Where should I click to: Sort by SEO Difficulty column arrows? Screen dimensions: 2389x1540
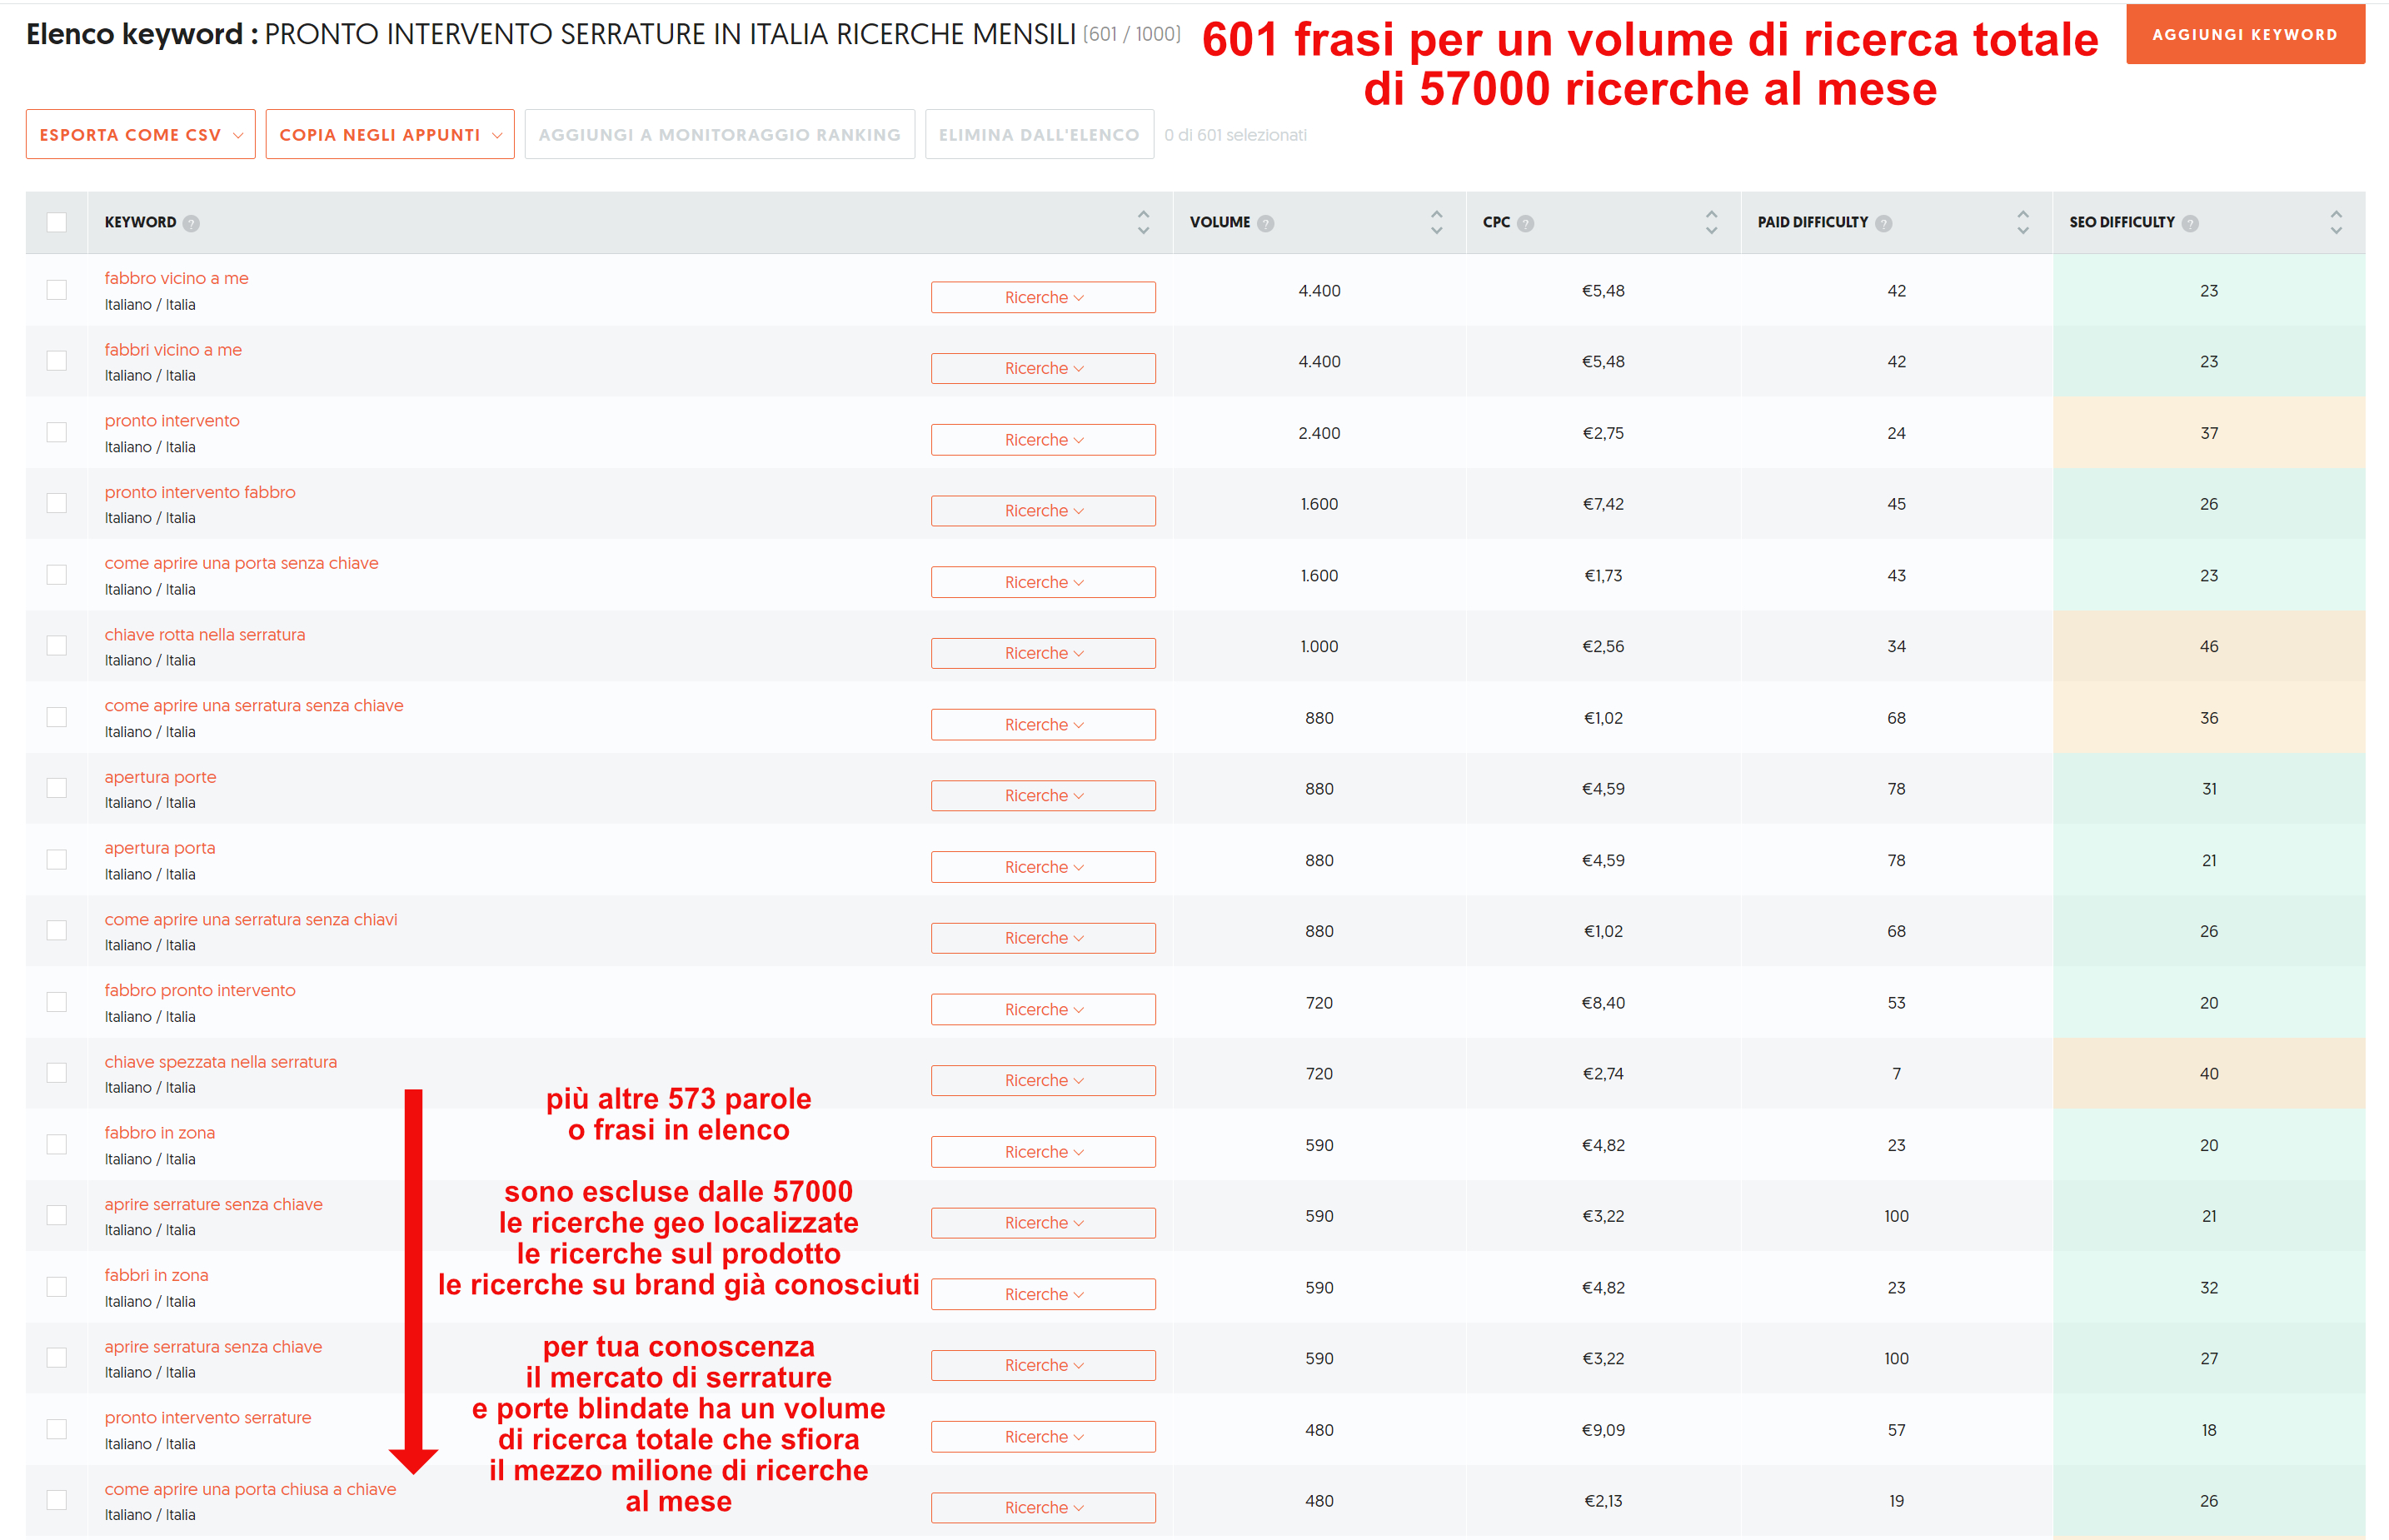2335,222
